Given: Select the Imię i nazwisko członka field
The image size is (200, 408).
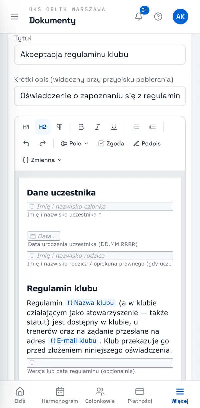Looking at the screenshot, I should click(100, 207).
